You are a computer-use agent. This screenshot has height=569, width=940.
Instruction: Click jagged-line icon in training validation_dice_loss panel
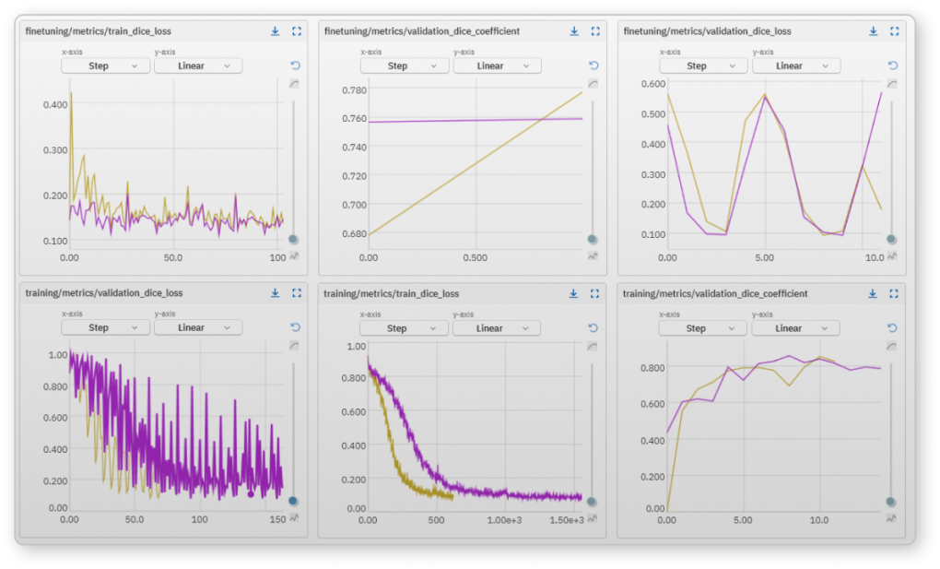294,518
